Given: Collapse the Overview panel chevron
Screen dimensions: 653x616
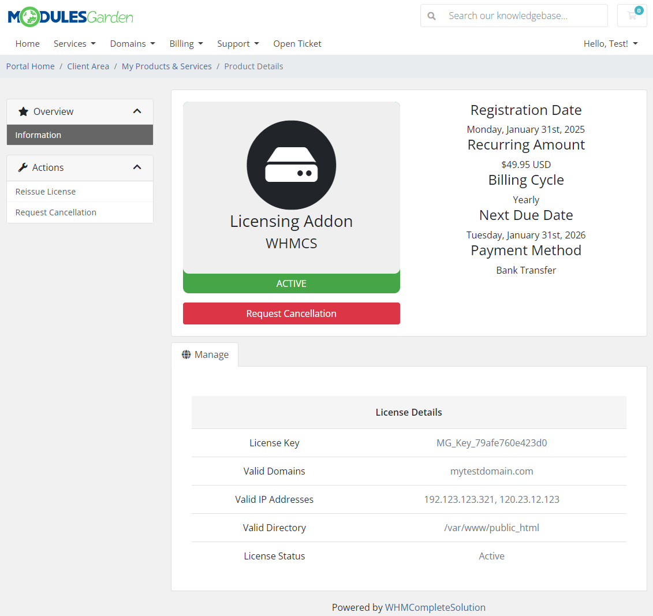Looking at the screenshot, I should click(137, 111).
